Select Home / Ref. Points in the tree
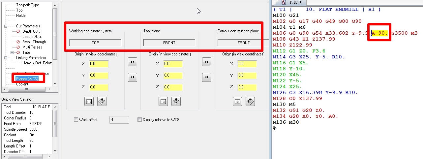 [x=37, y=63]
